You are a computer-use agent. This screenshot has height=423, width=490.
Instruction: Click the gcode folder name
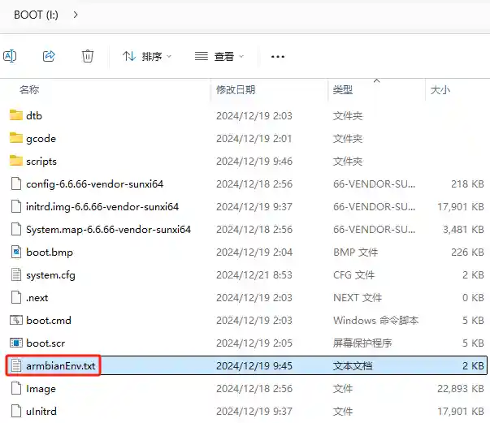click(x=41, y=139)
